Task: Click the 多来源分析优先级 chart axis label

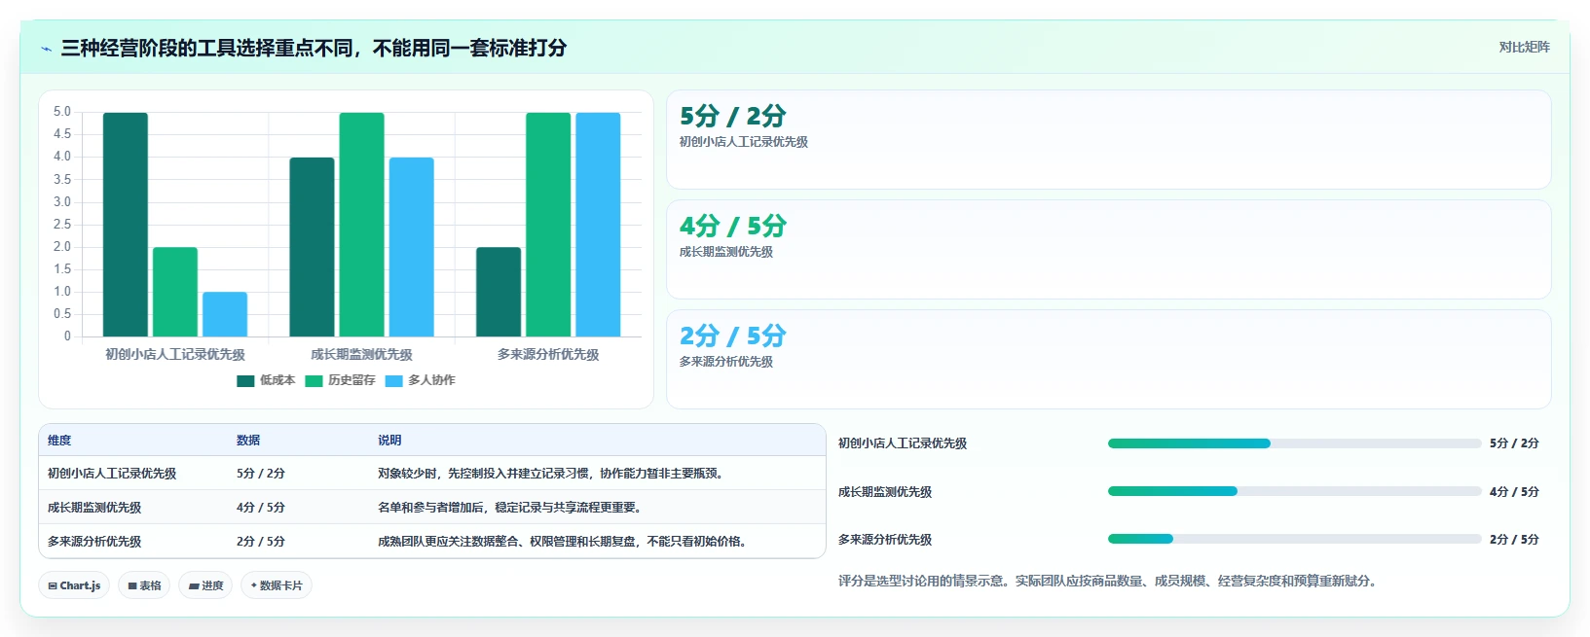Action: click(x=548, y=355)
